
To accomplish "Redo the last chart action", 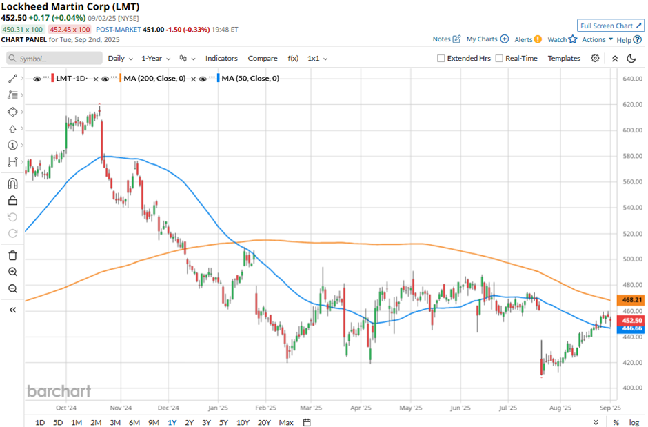I will click(x=12, y=234).
